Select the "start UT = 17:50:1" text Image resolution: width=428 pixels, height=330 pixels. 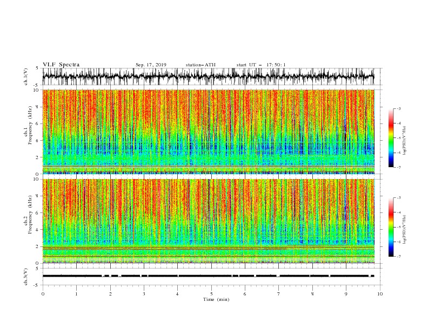(261, 65)
